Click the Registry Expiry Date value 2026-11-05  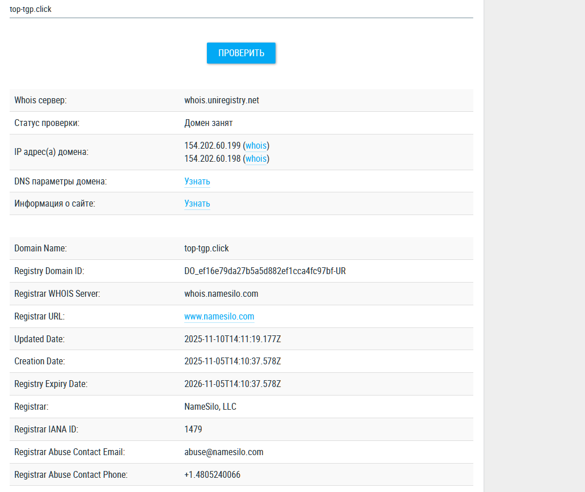pyautogui.click(x=232, y=384)
